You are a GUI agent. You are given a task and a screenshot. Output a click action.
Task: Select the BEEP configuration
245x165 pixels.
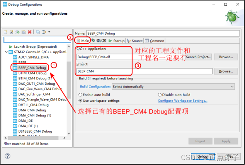pos(22,62)
